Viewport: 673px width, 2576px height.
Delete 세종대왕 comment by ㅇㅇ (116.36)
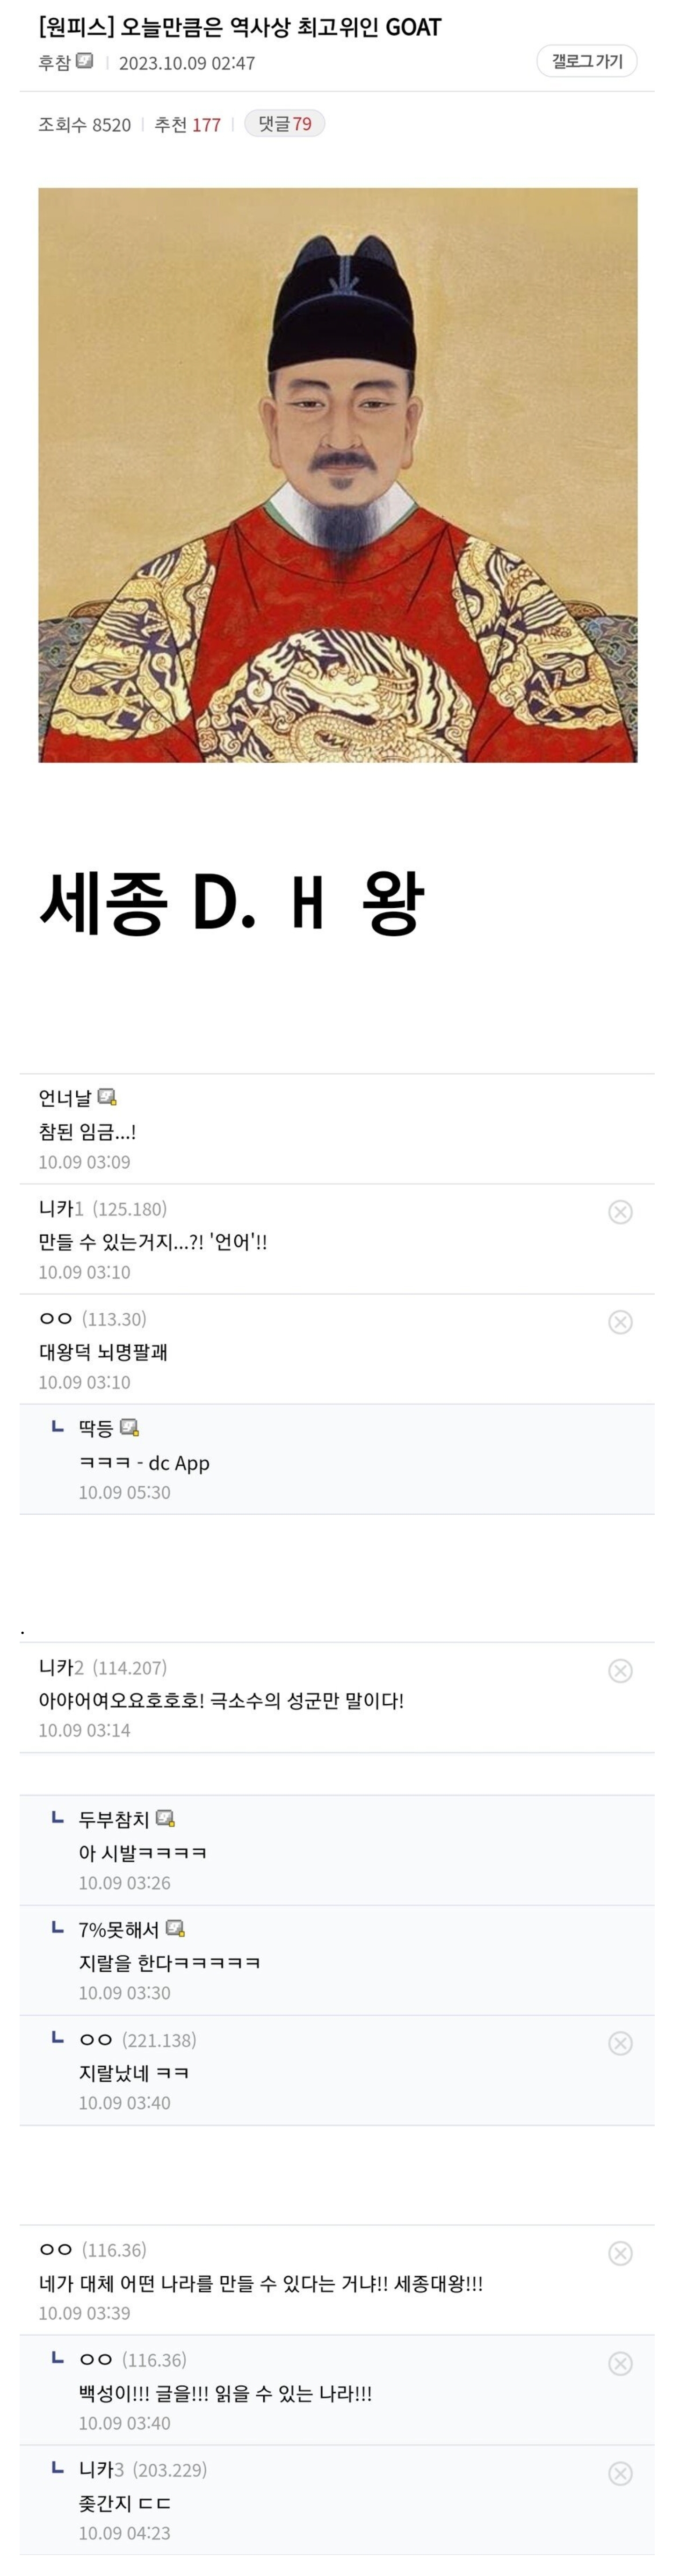(620, 2253)
